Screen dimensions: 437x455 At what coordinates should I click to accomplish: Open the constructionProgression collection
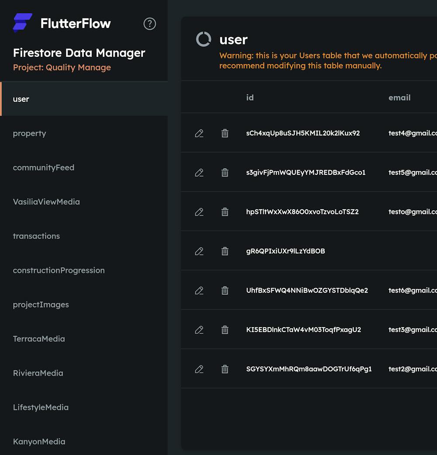[84, 270]
